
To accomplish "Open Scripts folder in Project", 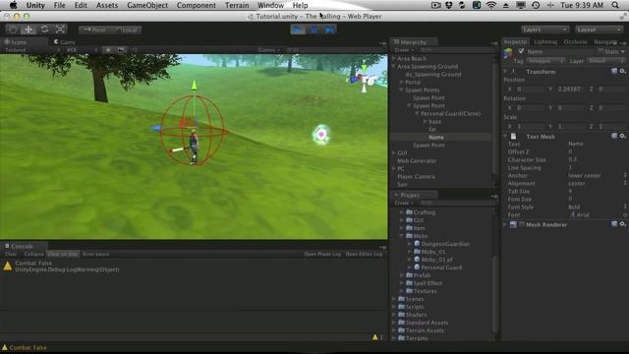I will (x=411, y=307).
